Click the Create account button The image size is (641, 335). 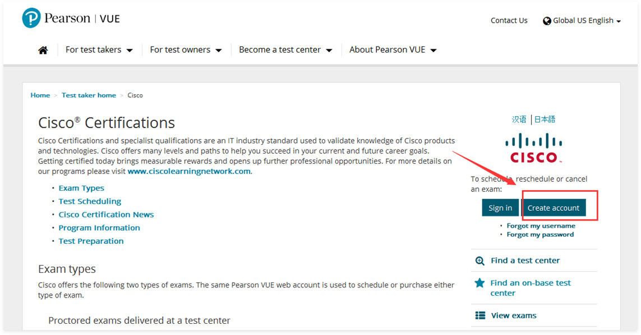[x=554, y=208]
